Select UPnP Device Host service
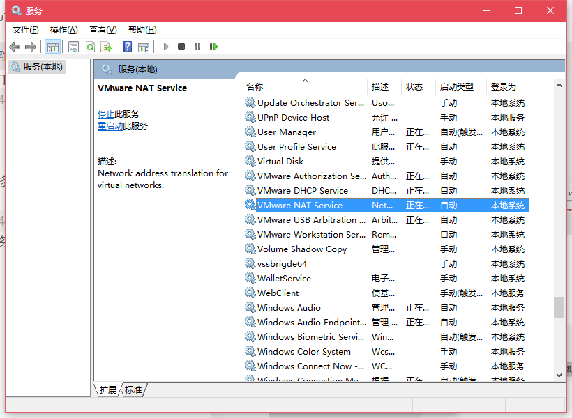Screen dimensions: 572x418 (386, 117)
